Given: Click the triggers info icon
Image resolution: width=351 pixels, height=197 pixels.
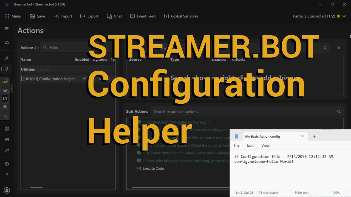Looking at the screenshot, I should tap(338, 48).
